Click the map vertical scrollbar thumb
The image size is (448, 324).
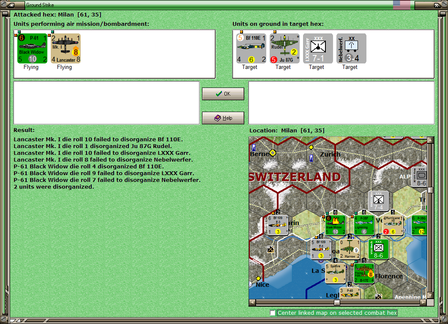click(431, 190)
